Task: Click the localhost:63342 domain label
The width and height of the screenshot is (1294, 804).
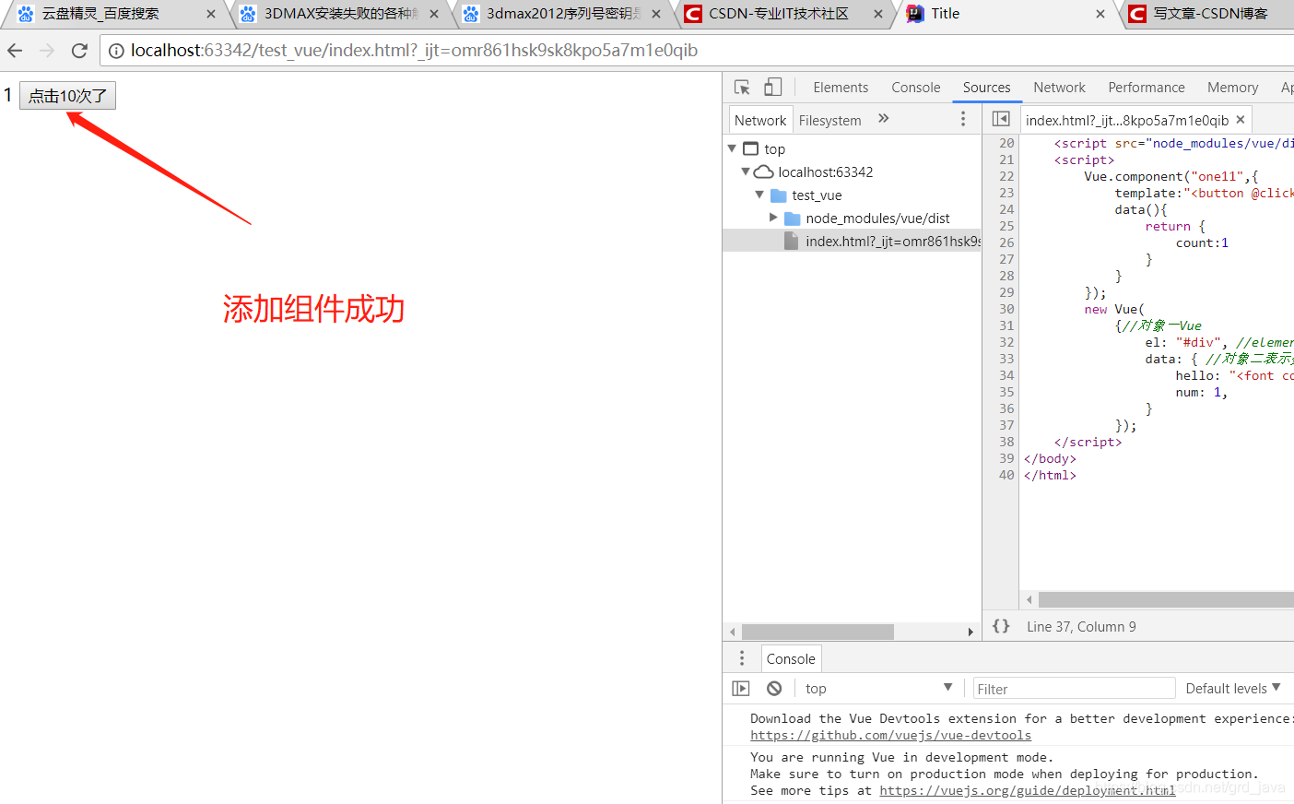Action: click(825, 172)
